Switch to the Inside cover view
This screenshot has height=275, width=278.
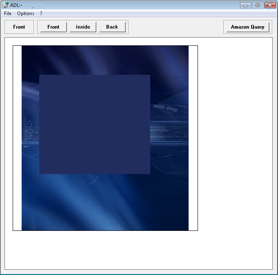coord(83,27)
